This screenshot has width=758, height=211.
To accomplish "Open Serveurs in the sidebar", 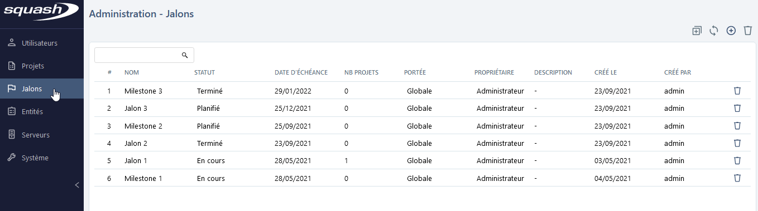I will tap(42, 135).
